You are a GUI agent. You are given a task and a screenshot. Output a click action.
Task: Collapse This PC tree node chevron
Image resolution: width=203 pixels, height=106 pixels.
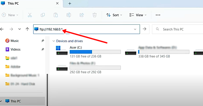tap(1, 101)
